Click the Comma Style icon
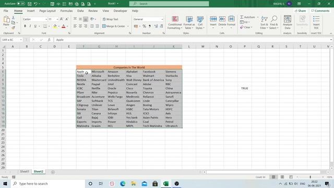334x188 pixels. tap(150, 26)
